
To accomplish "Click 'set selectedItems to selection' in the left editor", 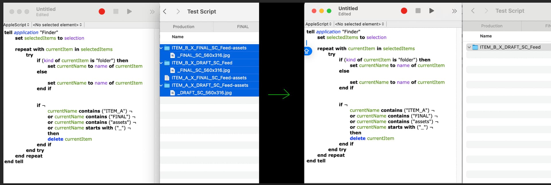I will [x=50, y=38].
